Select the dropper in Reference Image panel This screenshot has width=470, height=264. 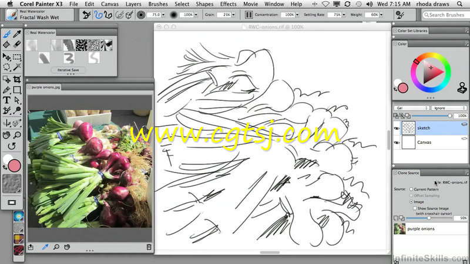click(x=45, y=247)
